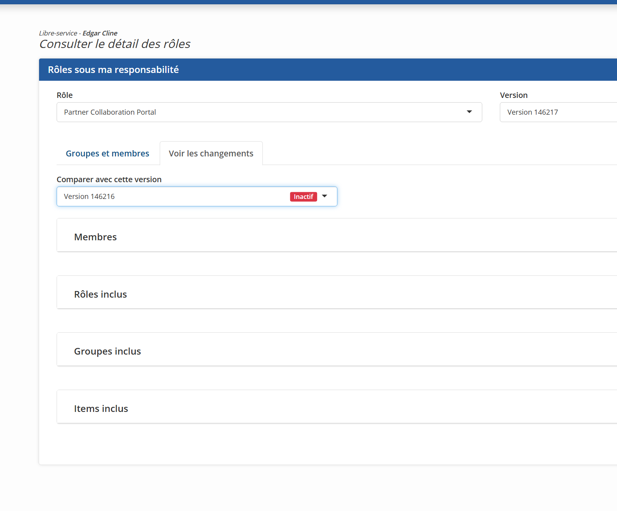The width and height of the screenshot is (617, 511).
Task: Click the Consulter le détail des rôles title
Action: tap(115, 44)
